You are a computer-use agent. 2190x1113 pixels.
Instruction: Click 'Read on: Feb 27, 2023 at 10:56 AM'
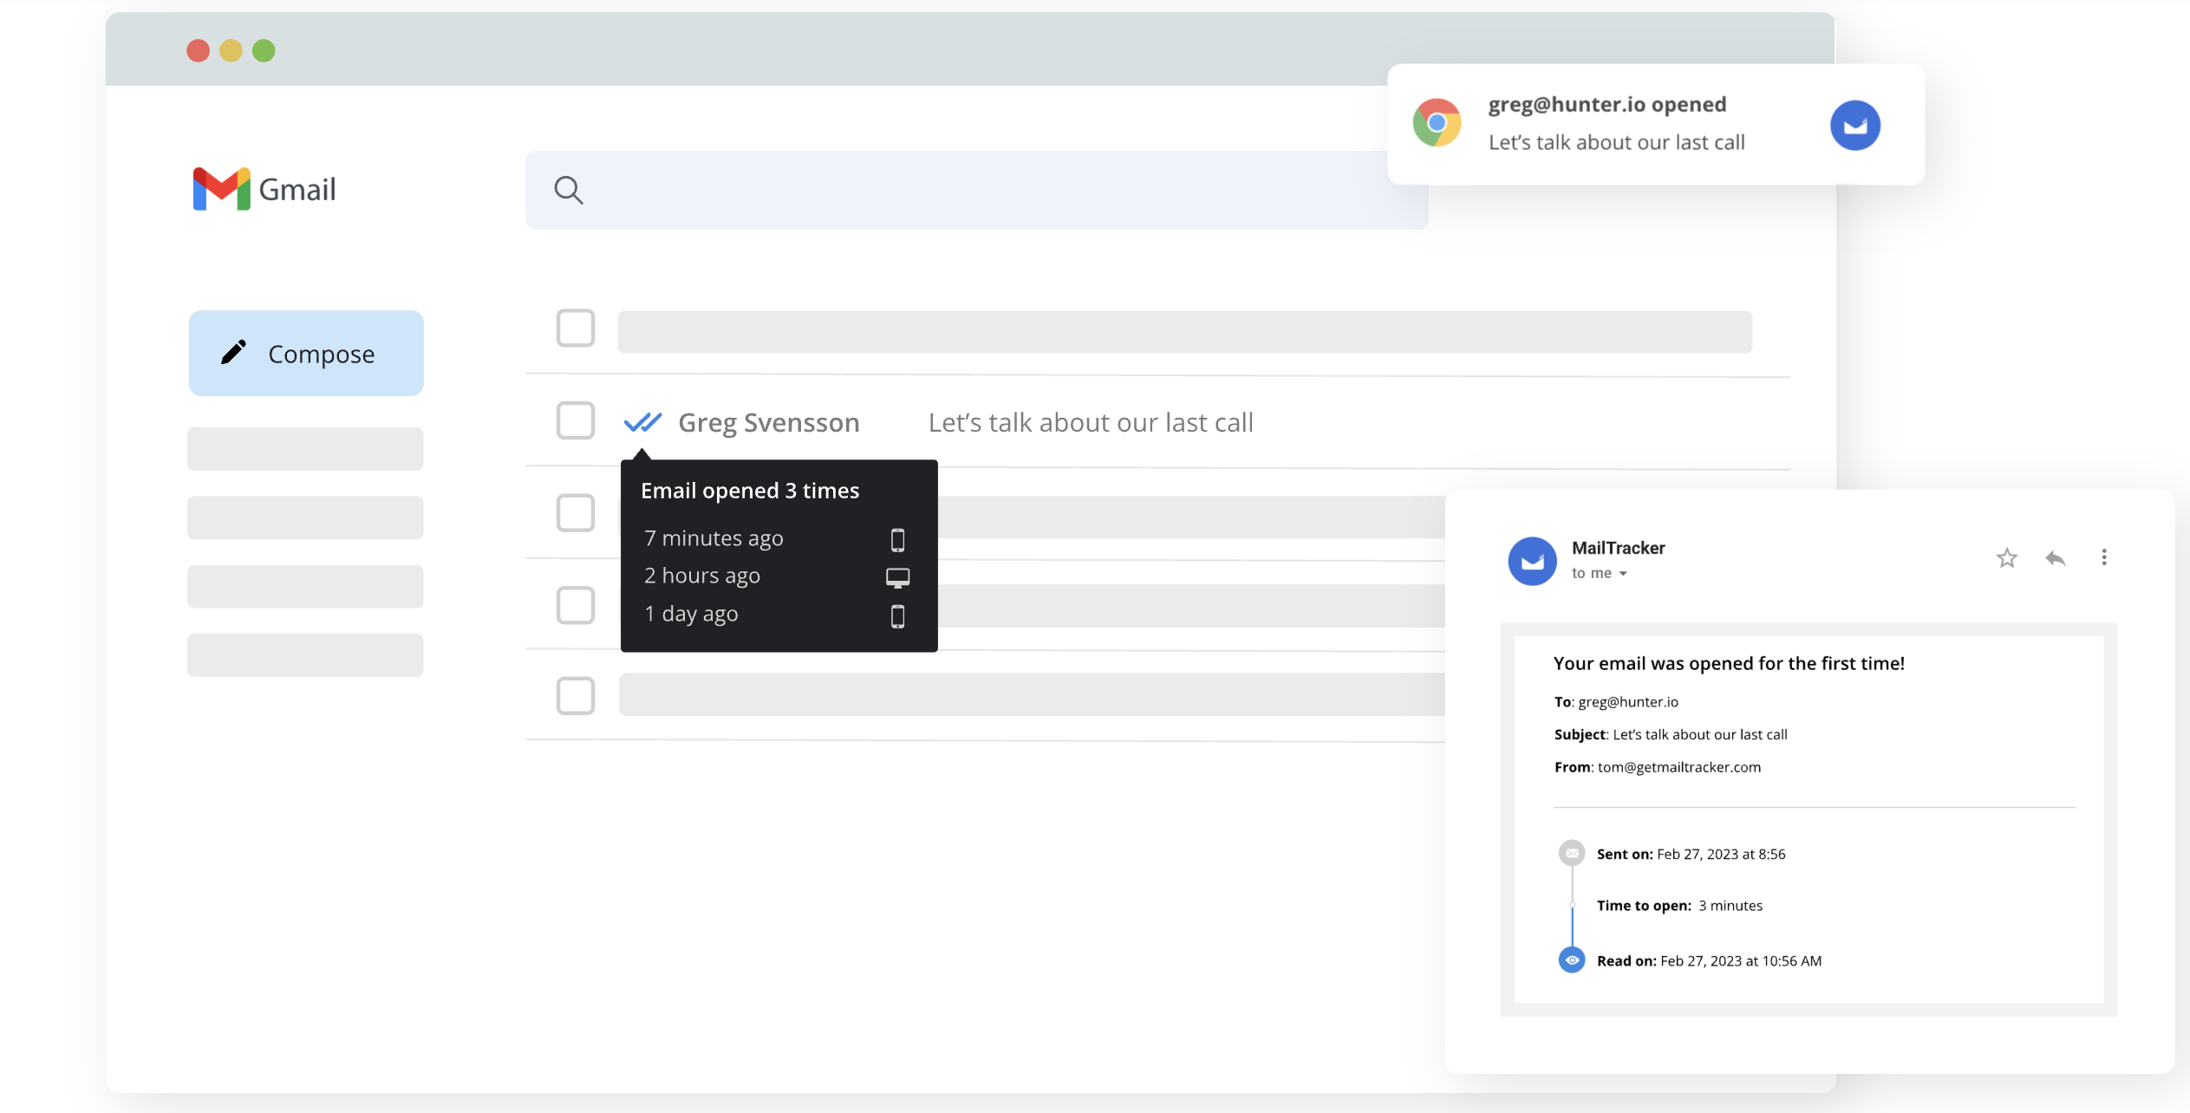click(1708, 960)
